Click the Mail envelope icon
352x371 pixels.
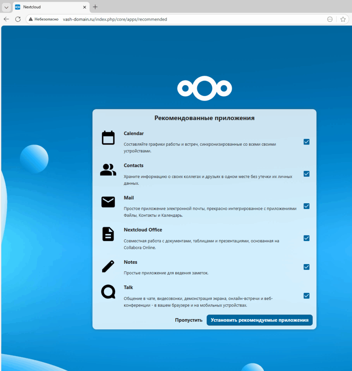(108, 202)
